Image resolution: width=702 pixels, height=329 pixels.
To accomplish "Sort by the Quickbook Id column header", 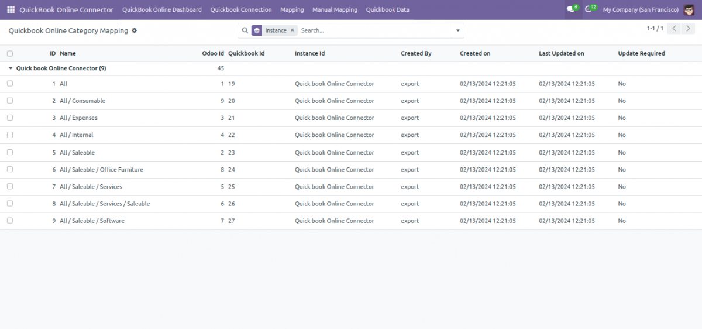I will point(246,53).
